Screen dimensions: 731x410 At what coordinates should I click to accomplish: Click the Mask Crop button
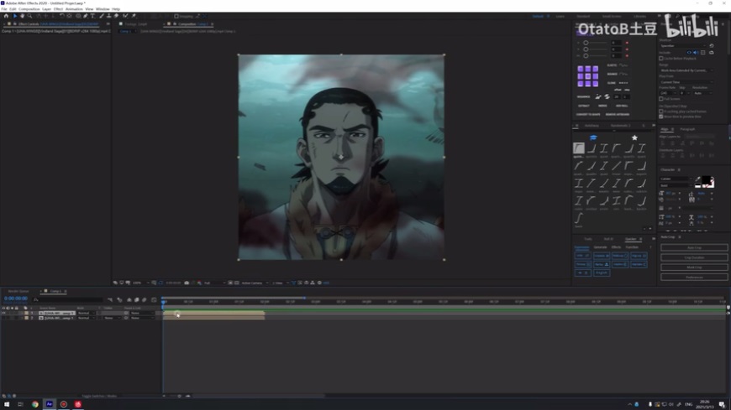[x=694, y=267]
